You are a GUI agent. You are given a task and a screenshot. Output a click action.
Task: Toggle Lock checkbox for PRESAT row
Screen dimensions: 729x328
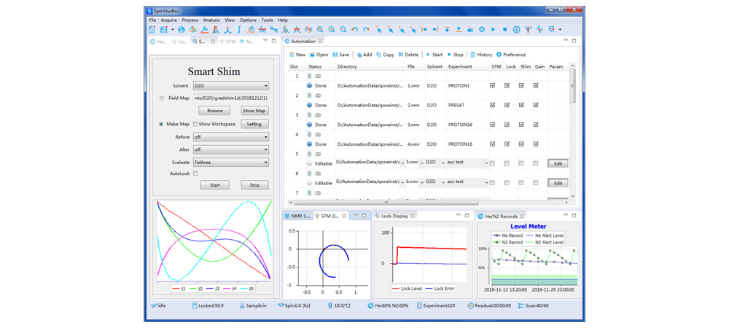click(x=507, y=105)
